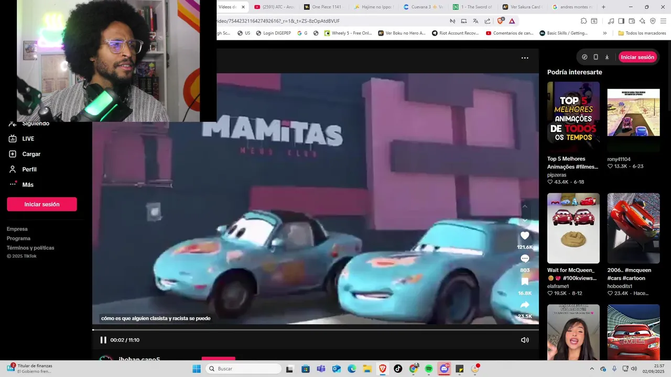Click the TikTok coins icon in top bar
Screen dimensions: 671x377
click(585, 57)
